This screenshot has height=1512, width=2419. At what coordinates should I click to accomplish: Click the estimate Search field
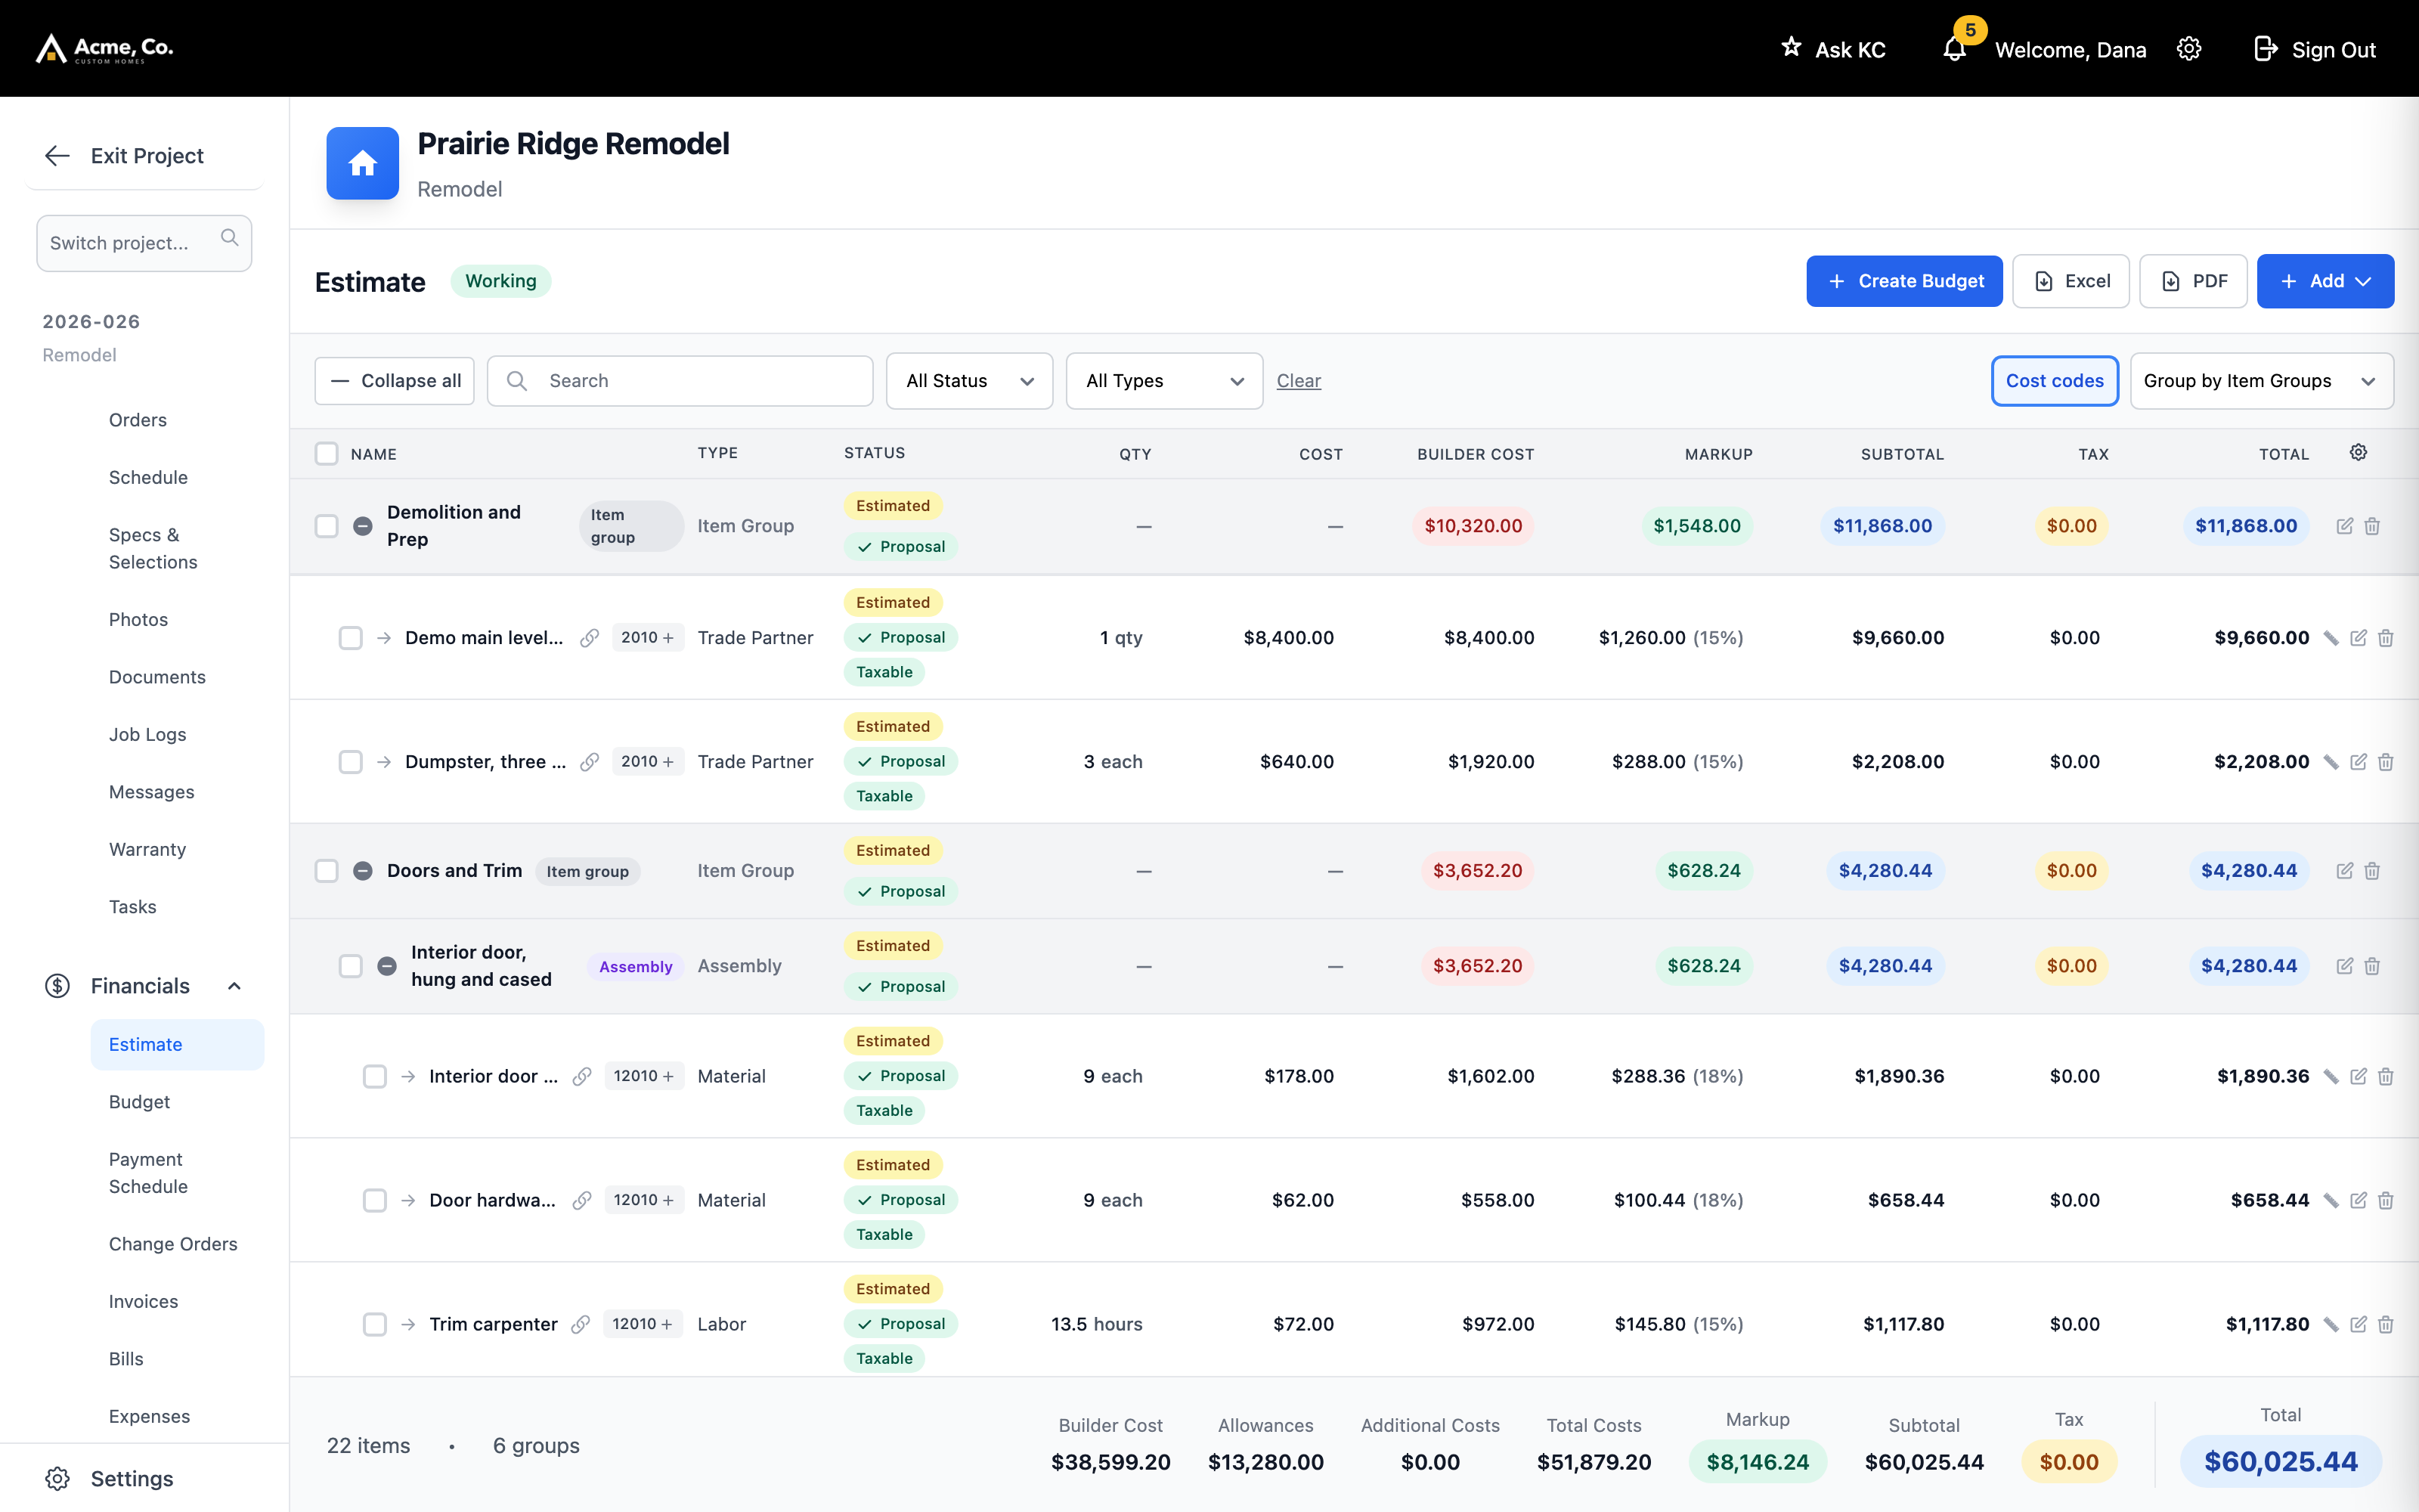coord(680,381)
